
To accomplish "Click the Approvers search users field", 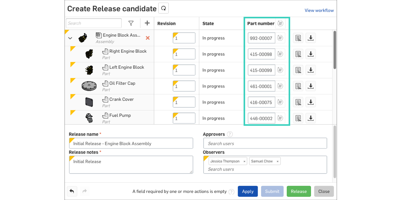I will (265, 143).
